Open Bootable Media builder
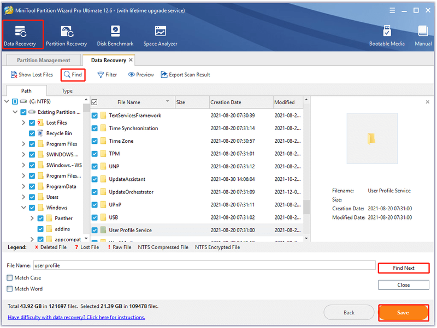 [x=387, y=35]
